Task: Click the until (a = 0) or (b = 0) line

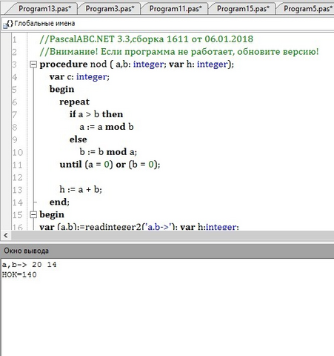Action: tap(110, 165)
